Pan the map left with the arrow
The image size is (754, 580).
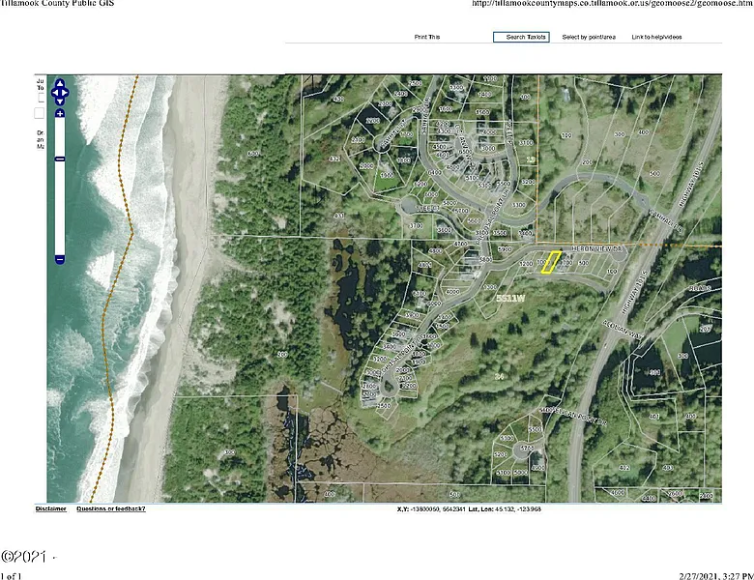[53, 94]
